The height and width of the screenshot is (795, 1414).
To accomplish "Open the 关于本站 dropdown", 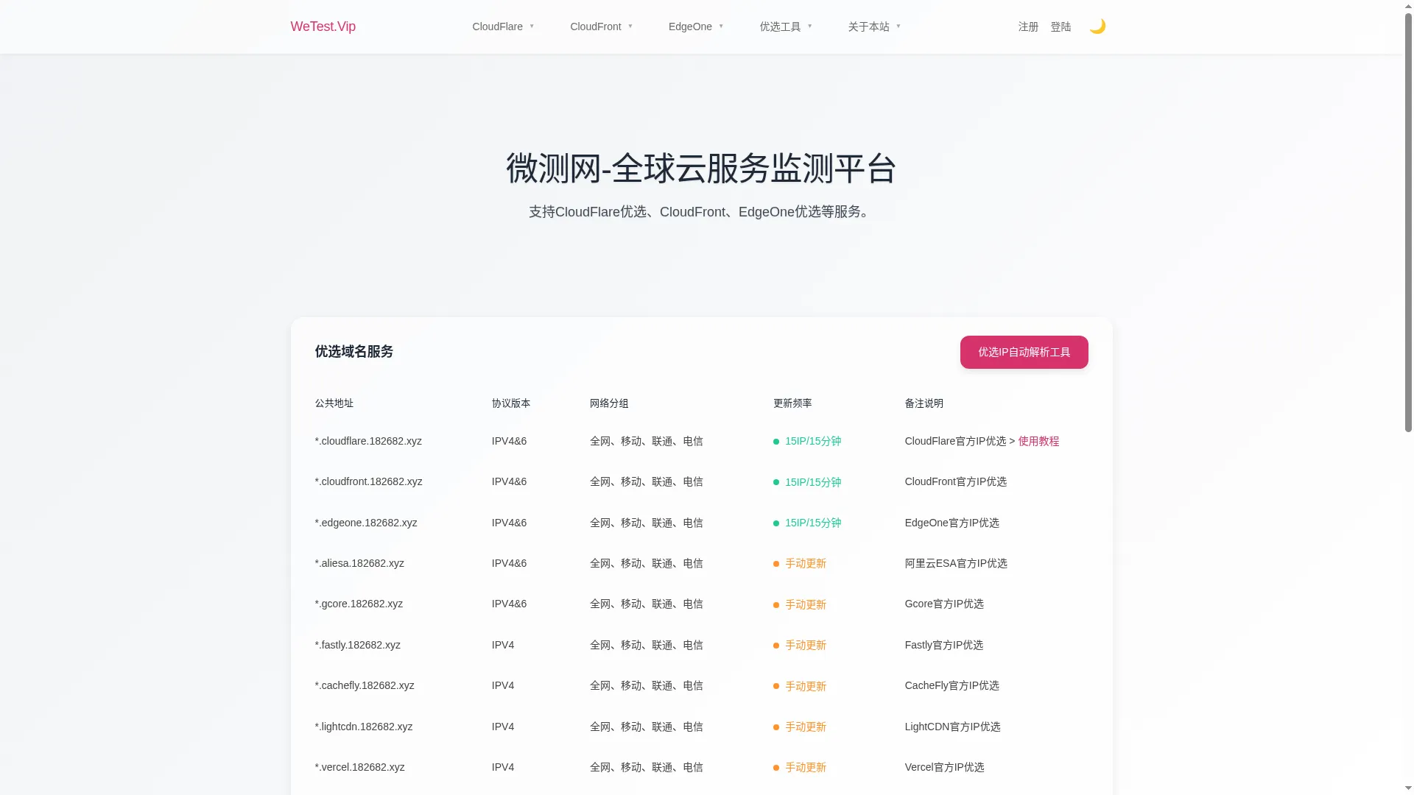I will 874,26.
